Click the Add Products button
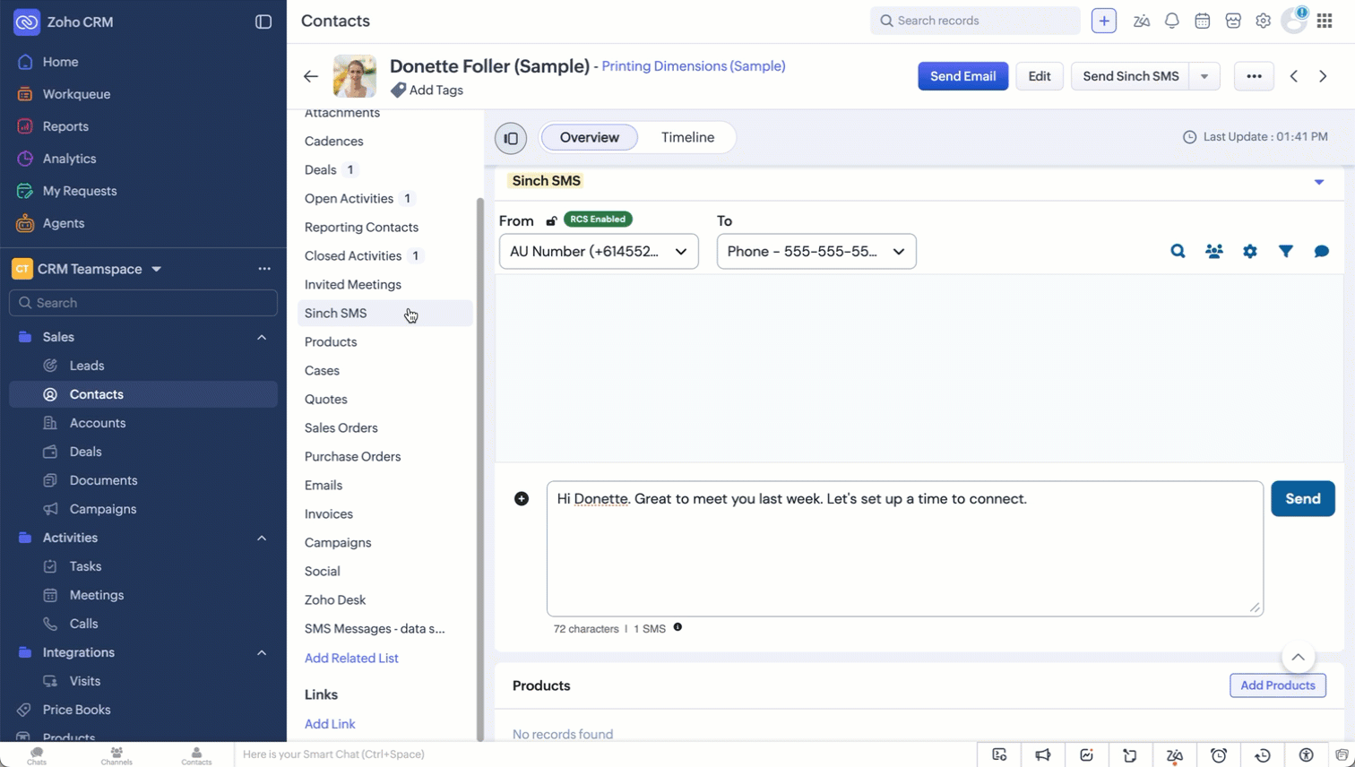1355x767 pixels. (1277, 685)
